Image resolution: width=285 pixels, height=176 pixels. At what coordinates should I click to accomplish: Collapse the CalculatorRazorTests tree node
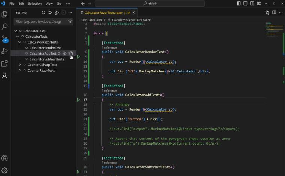pos(20,42)
